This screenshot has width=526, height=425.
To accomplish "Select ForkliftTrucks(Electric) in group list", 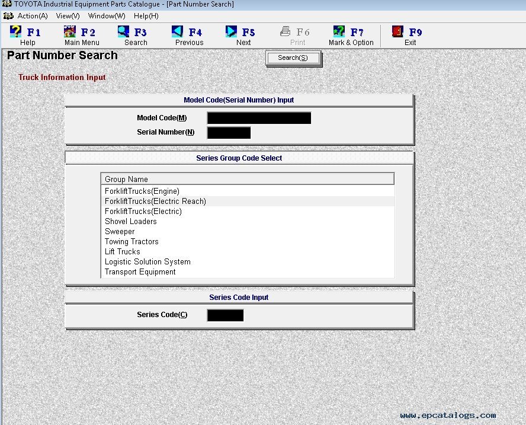I will tap(248, 211).
